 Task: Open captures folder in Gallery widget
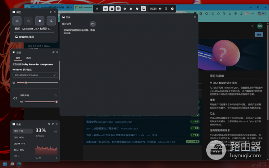click(93, 24)
